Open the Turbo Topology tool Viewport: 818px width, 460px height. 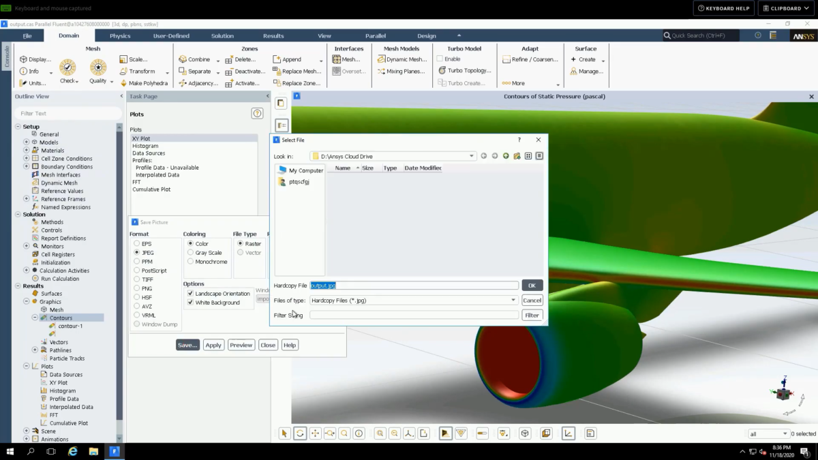point(464,71)
